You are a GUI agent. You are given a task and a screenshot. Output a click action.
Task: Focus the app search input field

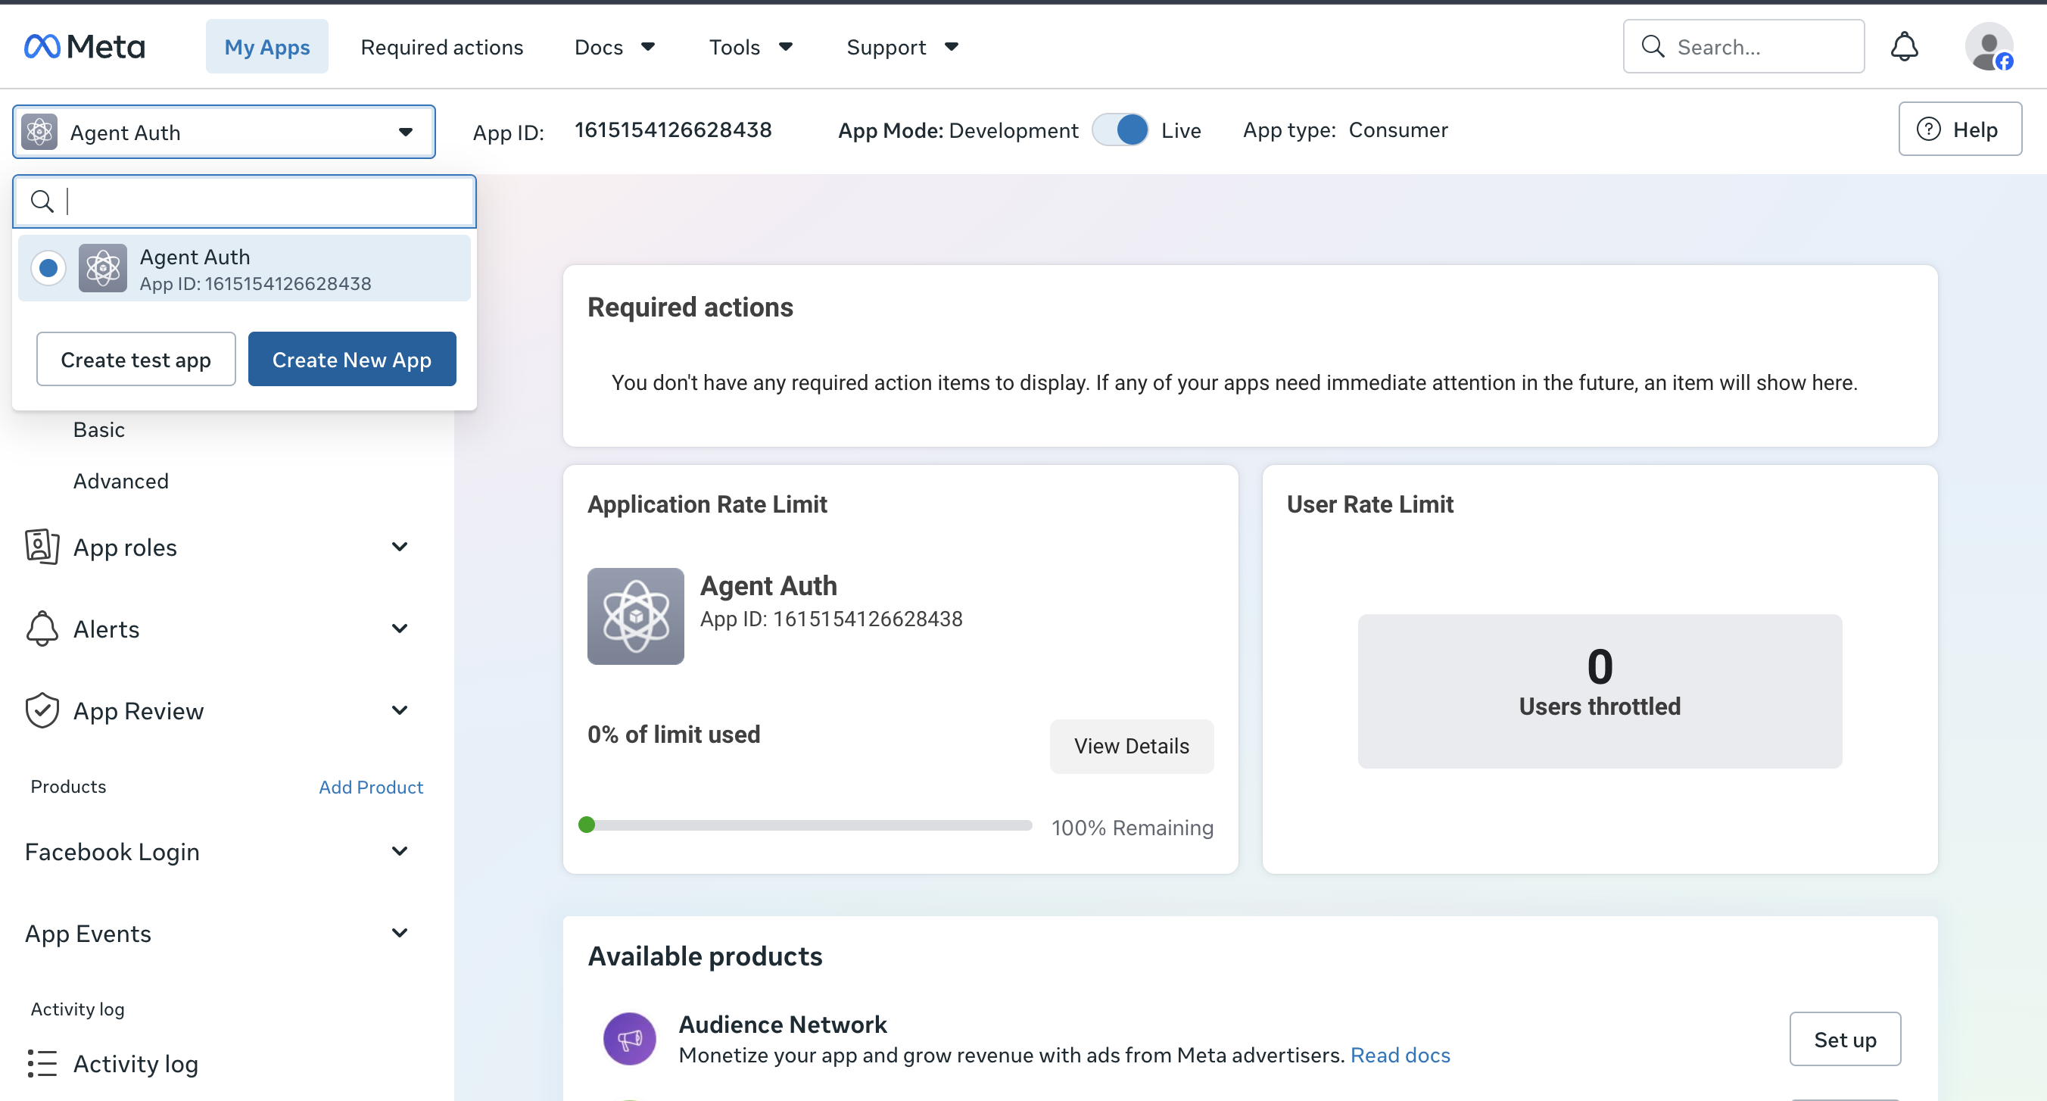click(x=245, y=202)
